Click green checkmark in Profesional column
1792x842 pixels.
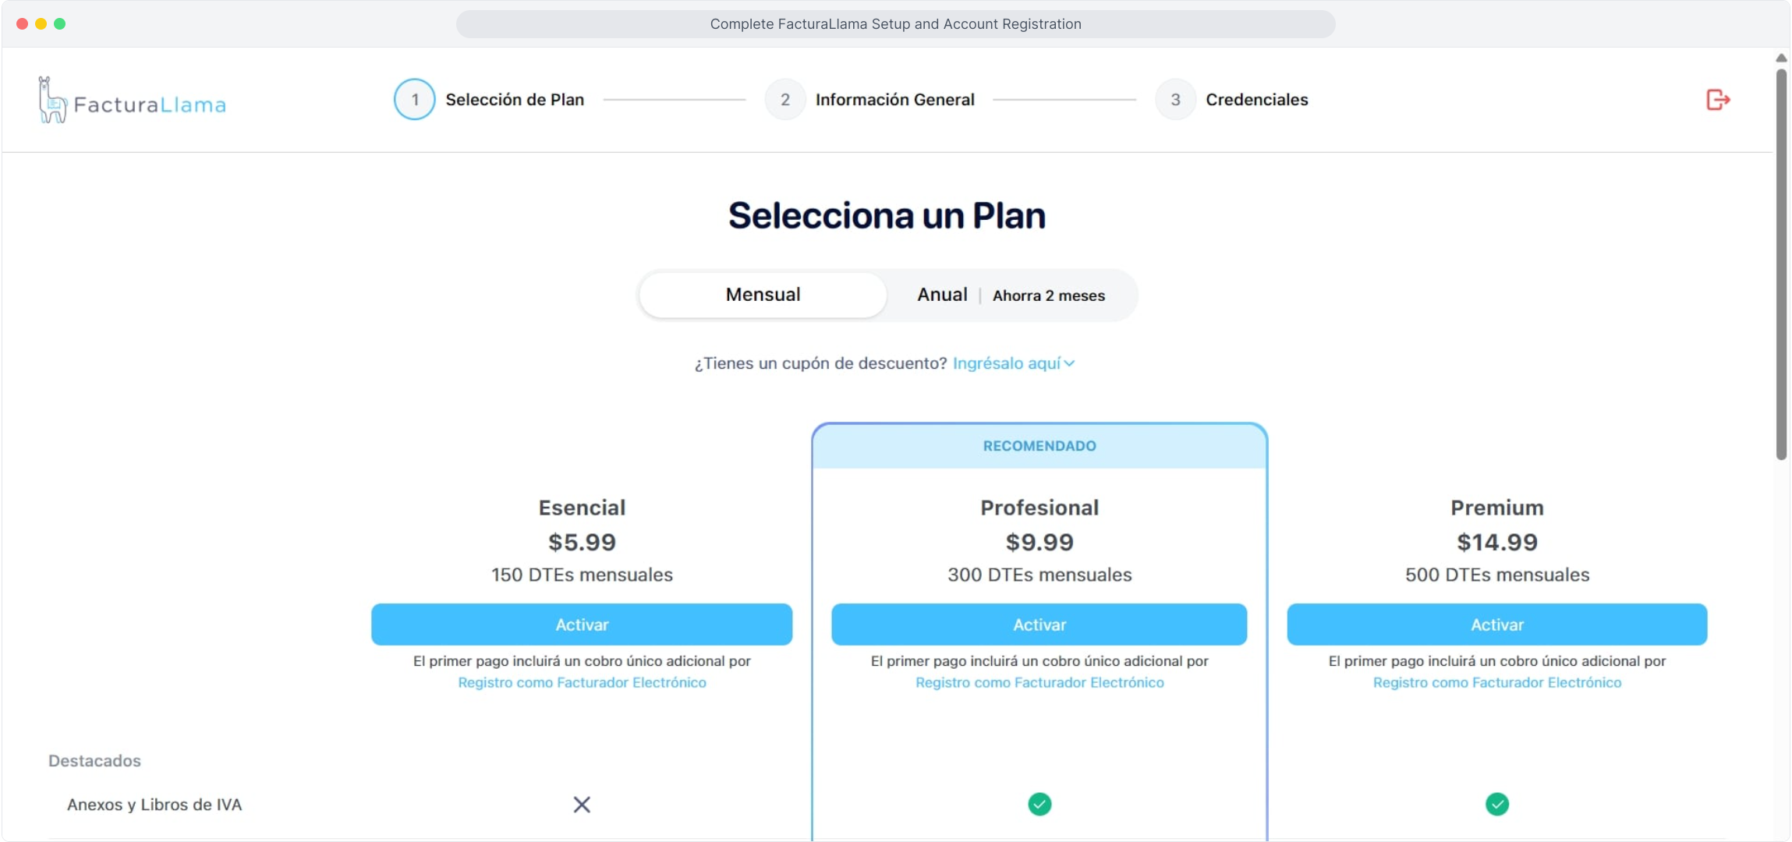pos(1039,804)
